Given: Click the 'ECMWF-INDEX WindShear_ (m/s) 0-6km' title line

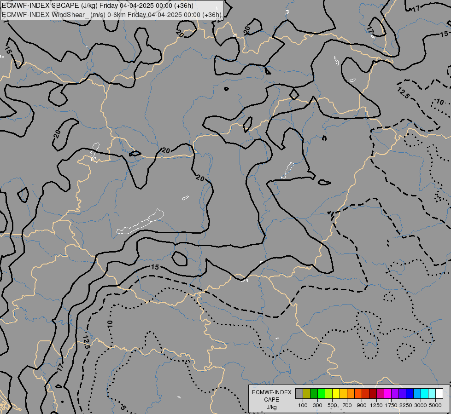Looking at the screenshot, I should pyautogui.click(x=111, y=15).
